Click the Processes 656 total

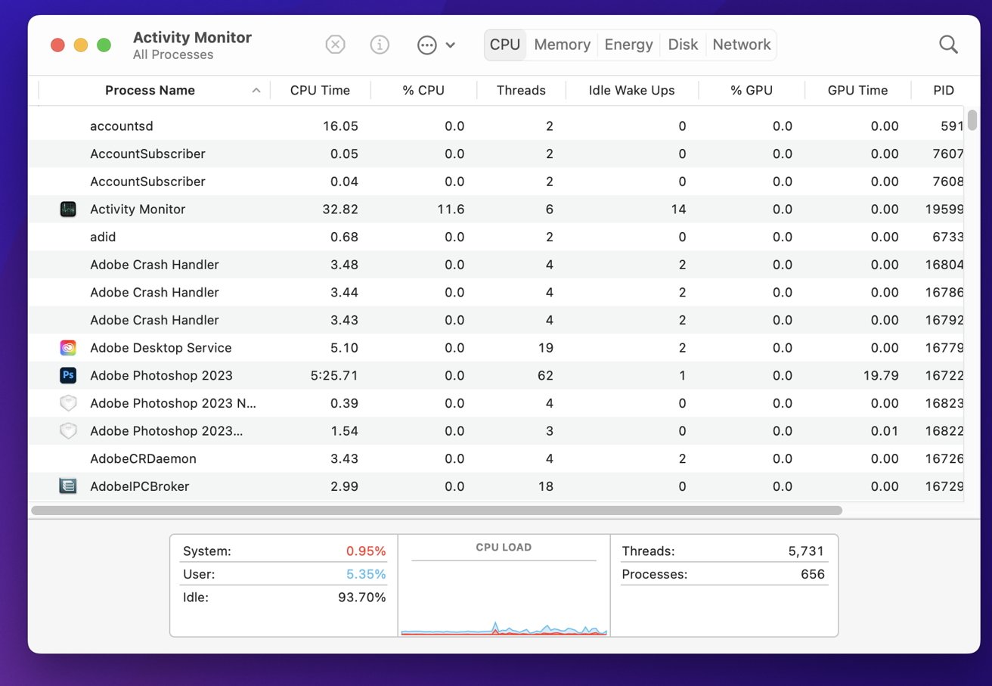[x=723, y=574]
